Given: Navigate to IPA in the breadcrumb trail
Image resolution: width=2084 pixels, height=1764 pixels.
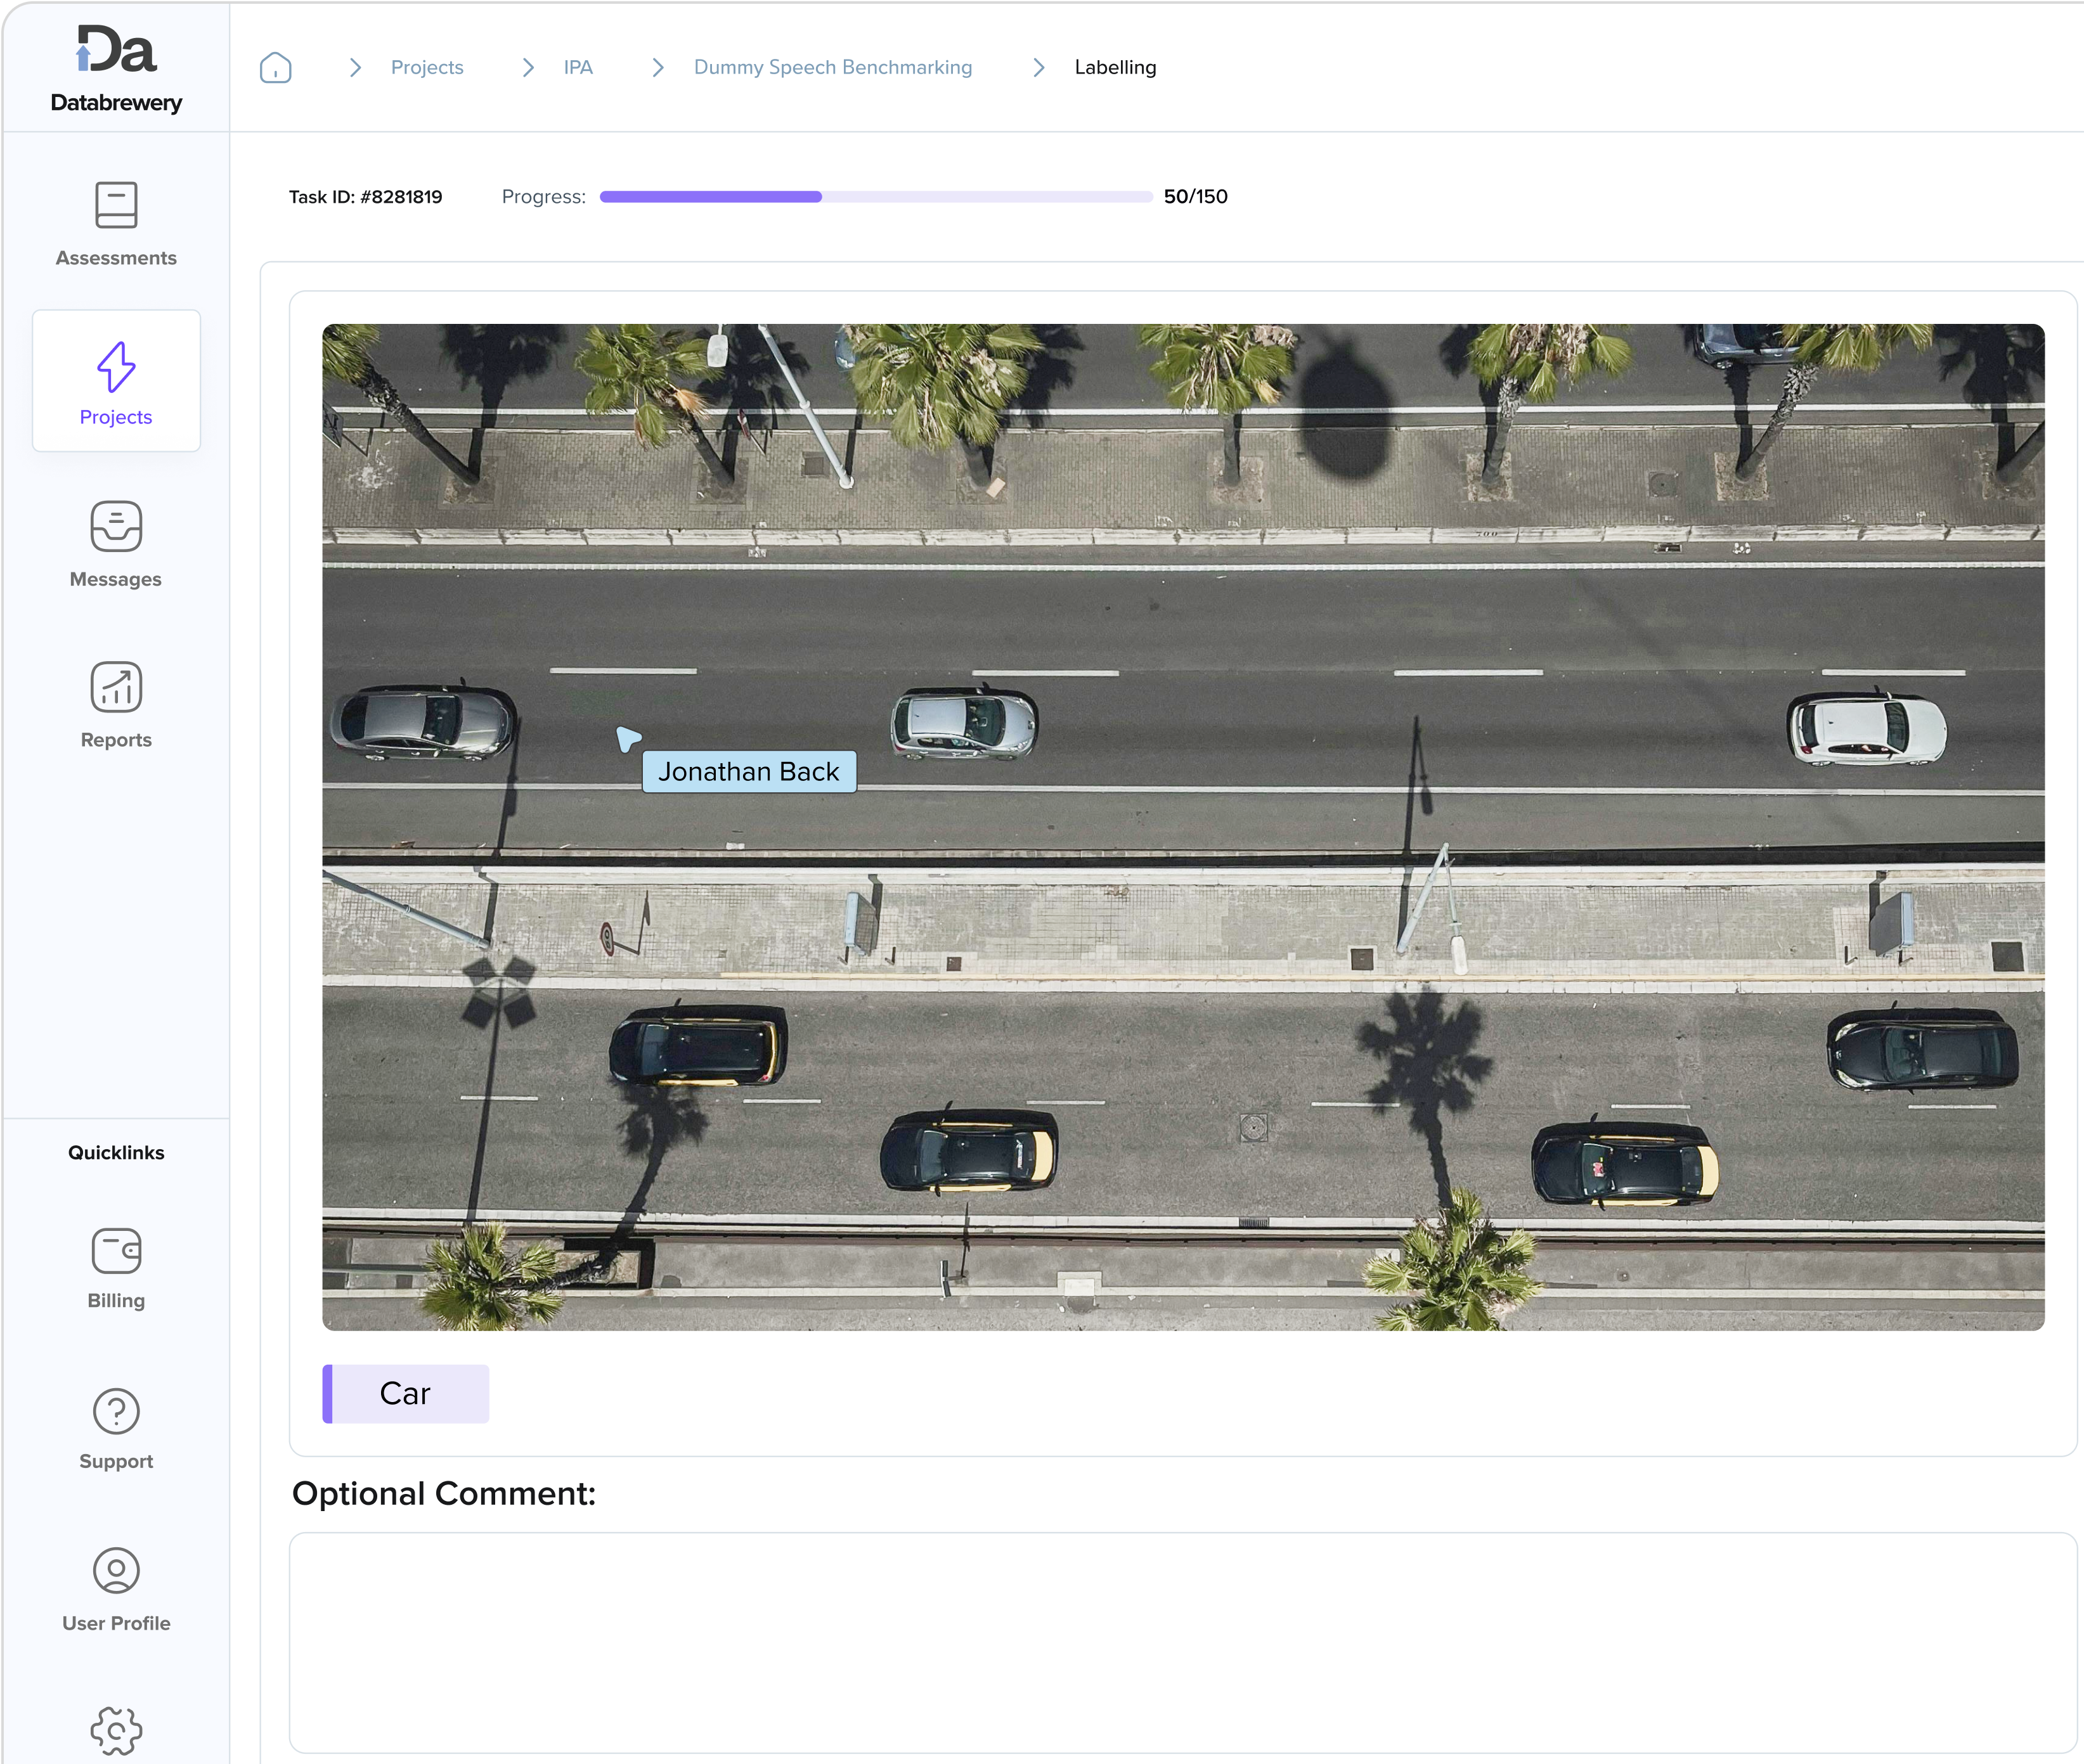Looking at the screenshot, I should click(x=578, y=67).
